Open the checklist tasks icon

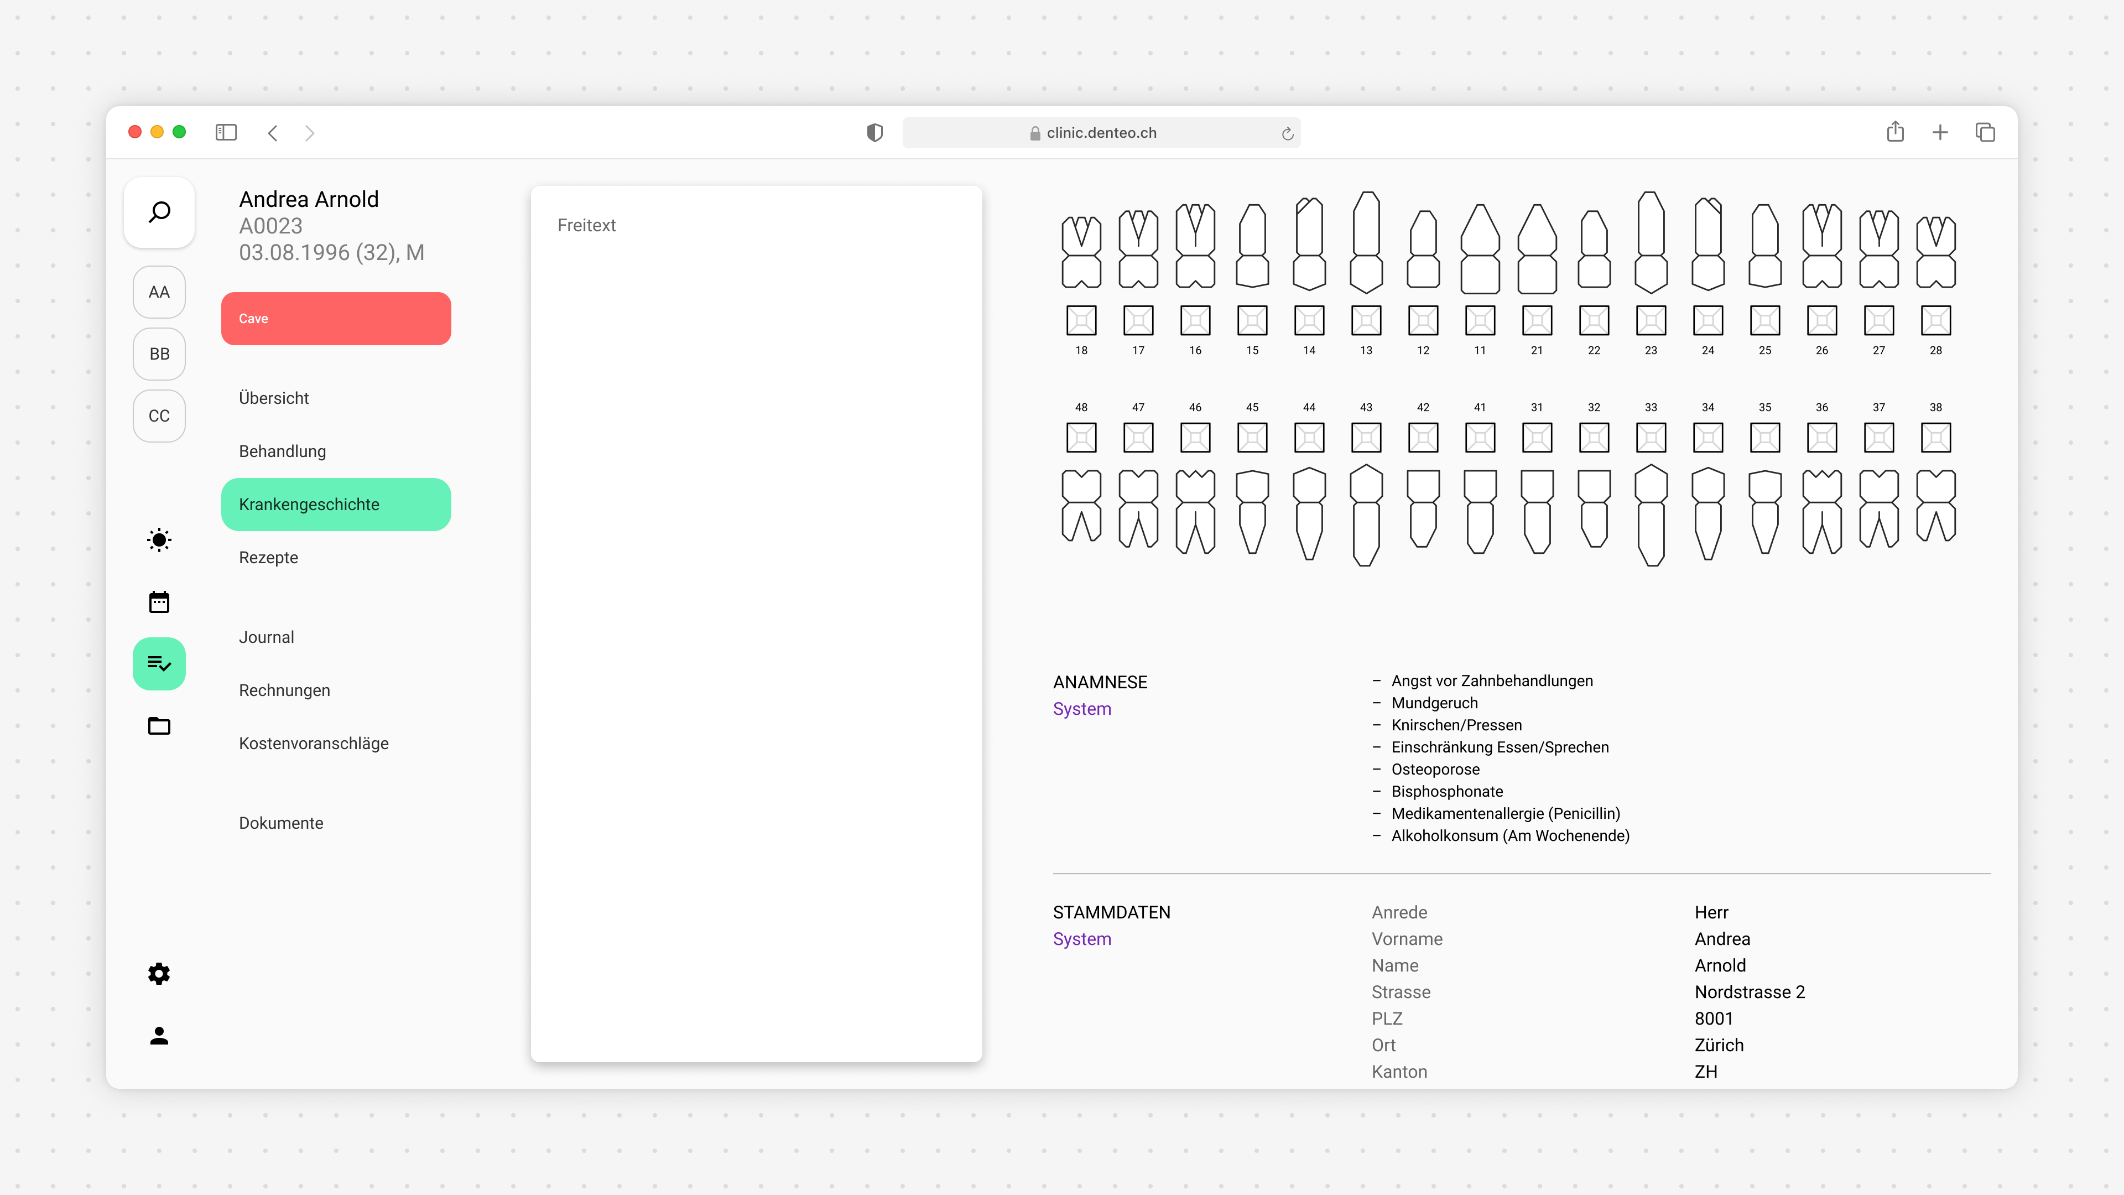(159, 664)
